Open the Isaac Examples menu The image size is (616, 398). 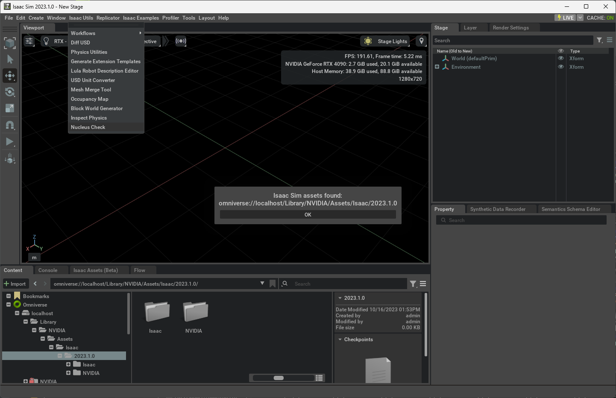(x=141, y=18)
